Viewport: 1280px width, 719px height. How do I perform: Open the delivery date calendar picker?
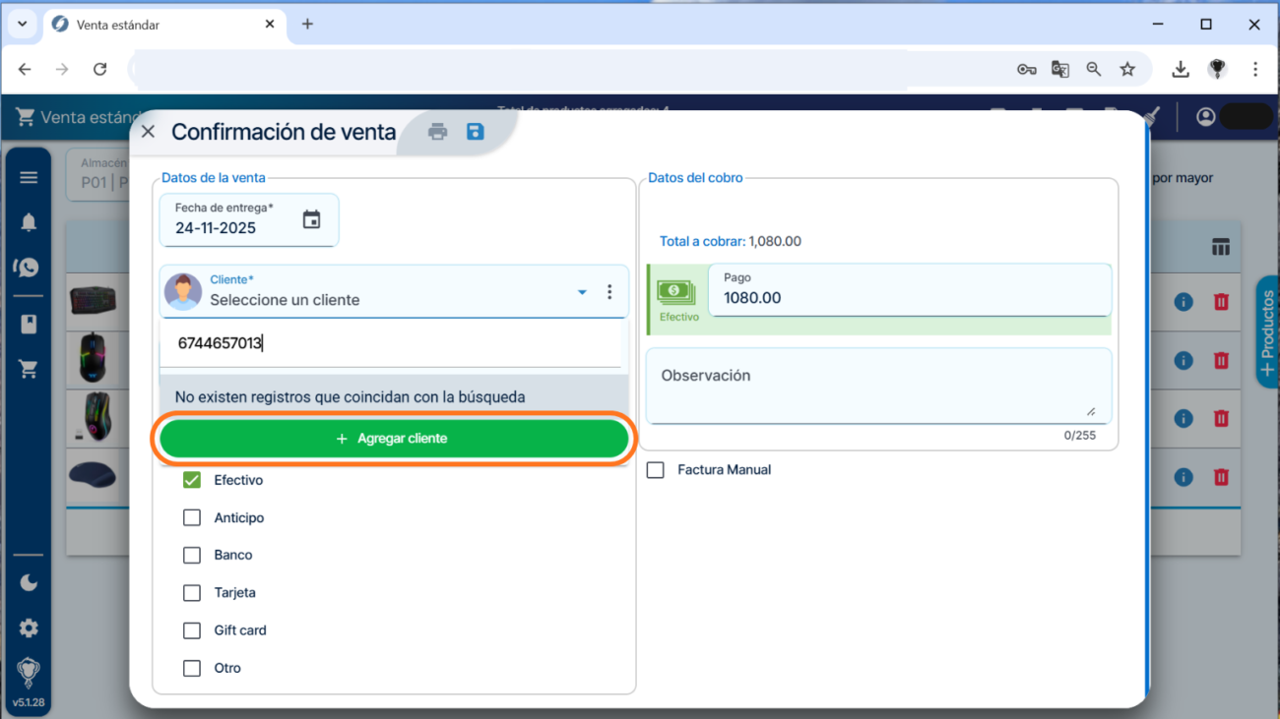pyautogui.click(x=313, y=220)
